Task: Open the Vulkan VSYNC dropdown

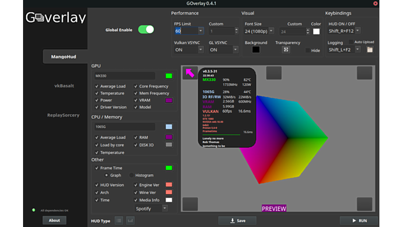Action: tap(189, 49)
